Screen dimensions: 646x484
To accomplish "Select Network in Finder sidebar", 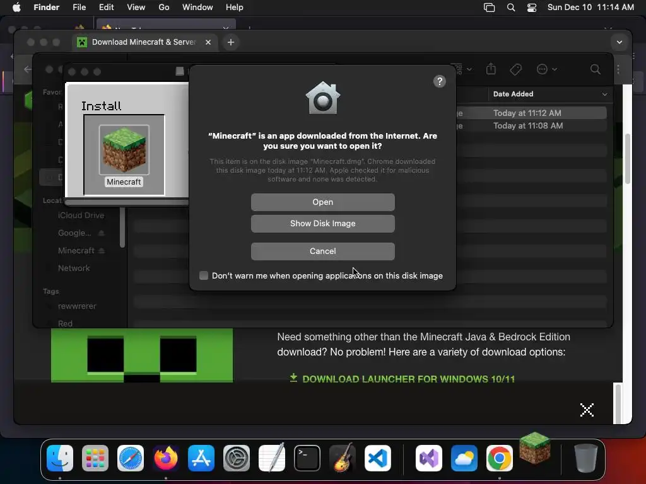I will point(74,268).
